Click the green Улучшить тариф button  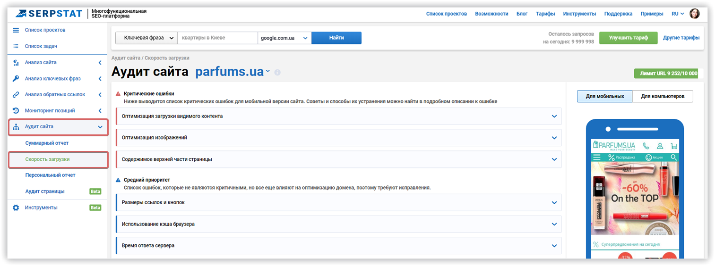tap(628, 38)
